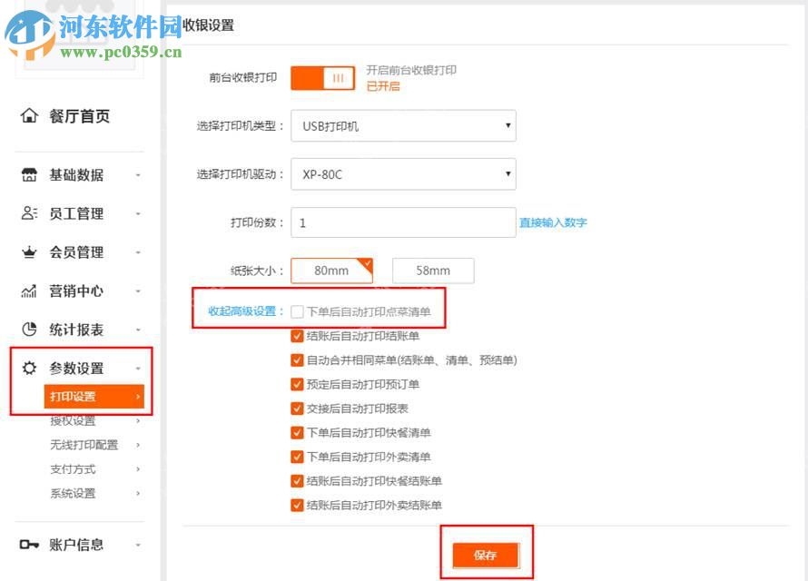808x581 pixels.
Task: Enable 下单后自动打印点菜清单 checkbox
Action: click(297, 310)
